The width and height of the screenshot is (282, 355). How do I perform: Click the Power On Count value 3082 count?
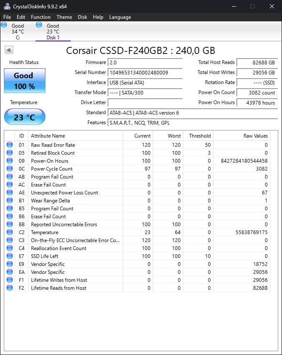257,92
